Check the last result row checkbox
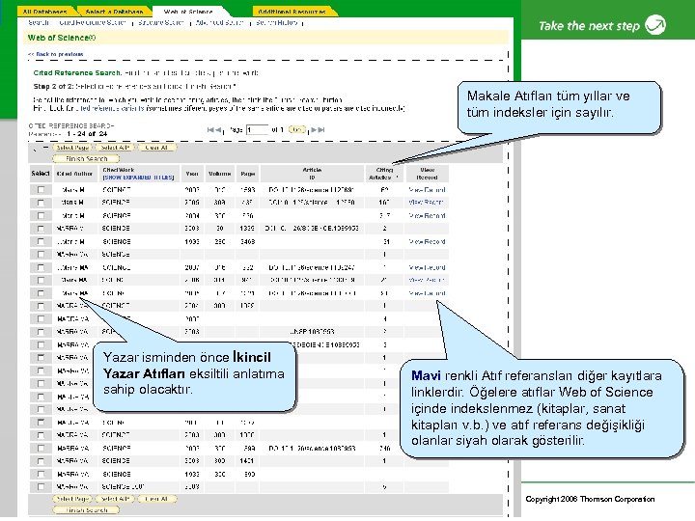 click(41, 486)
